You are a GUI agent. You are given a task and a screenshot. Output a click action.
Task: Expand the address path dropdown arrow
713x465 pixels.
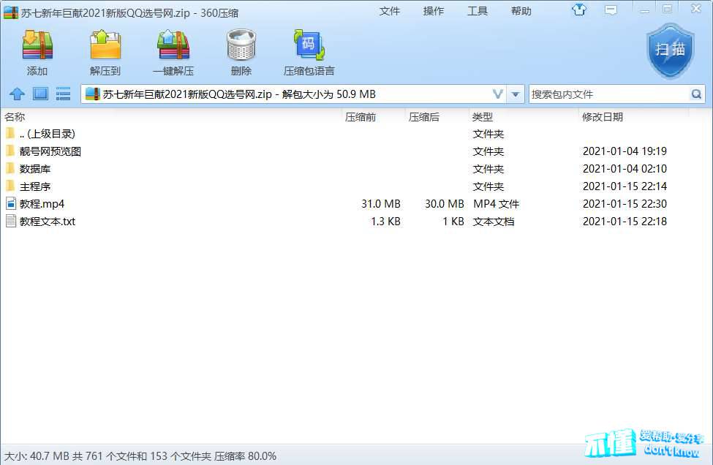[516, 94]
